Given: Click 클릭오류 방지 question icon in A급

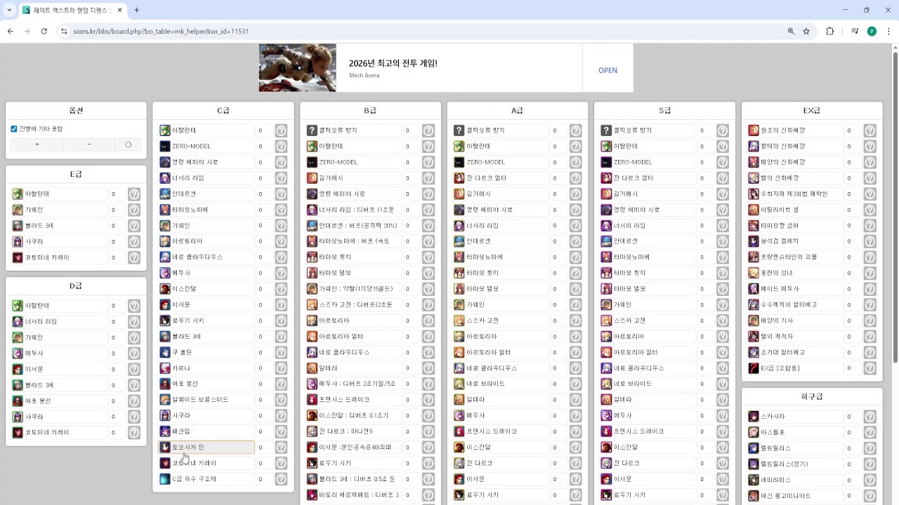Looking at the screenshot, I should [x=459, y=130].
